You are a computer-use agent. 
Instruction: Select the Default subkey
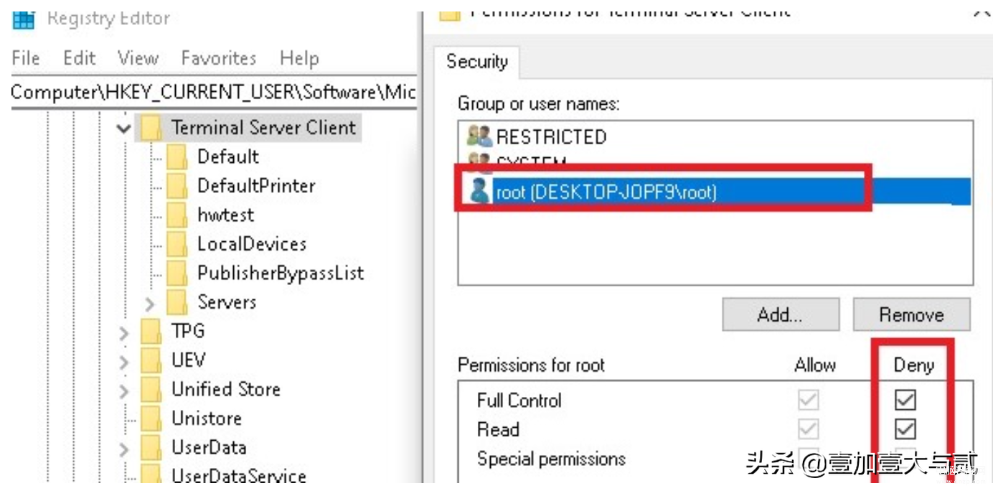(x=228, y=156)
